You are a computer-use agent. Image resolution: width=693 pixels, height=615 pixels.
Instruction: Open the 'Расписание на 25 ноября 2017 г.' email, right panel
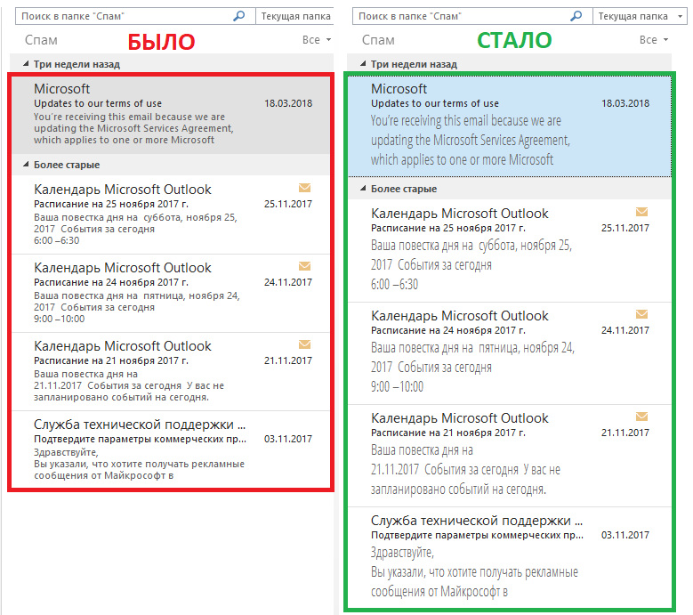(510, 251)
